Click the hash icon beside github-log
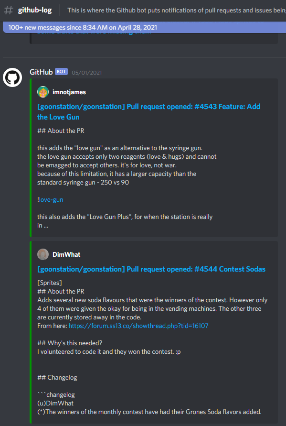The height and width of the screenshot is (426, 286). [x=9, y=11]
